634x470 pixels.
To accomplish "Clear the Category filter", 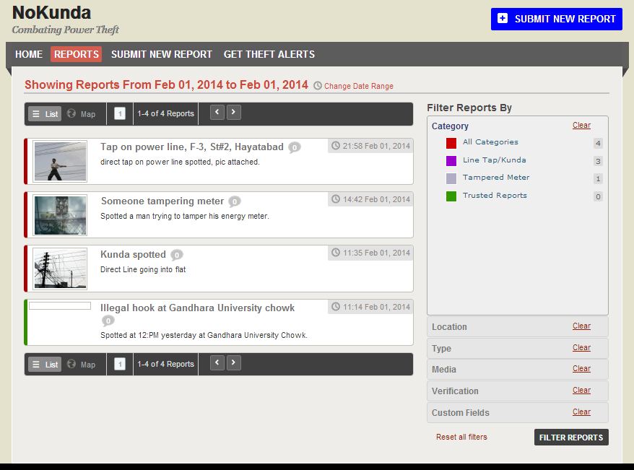I will (581, 126).
